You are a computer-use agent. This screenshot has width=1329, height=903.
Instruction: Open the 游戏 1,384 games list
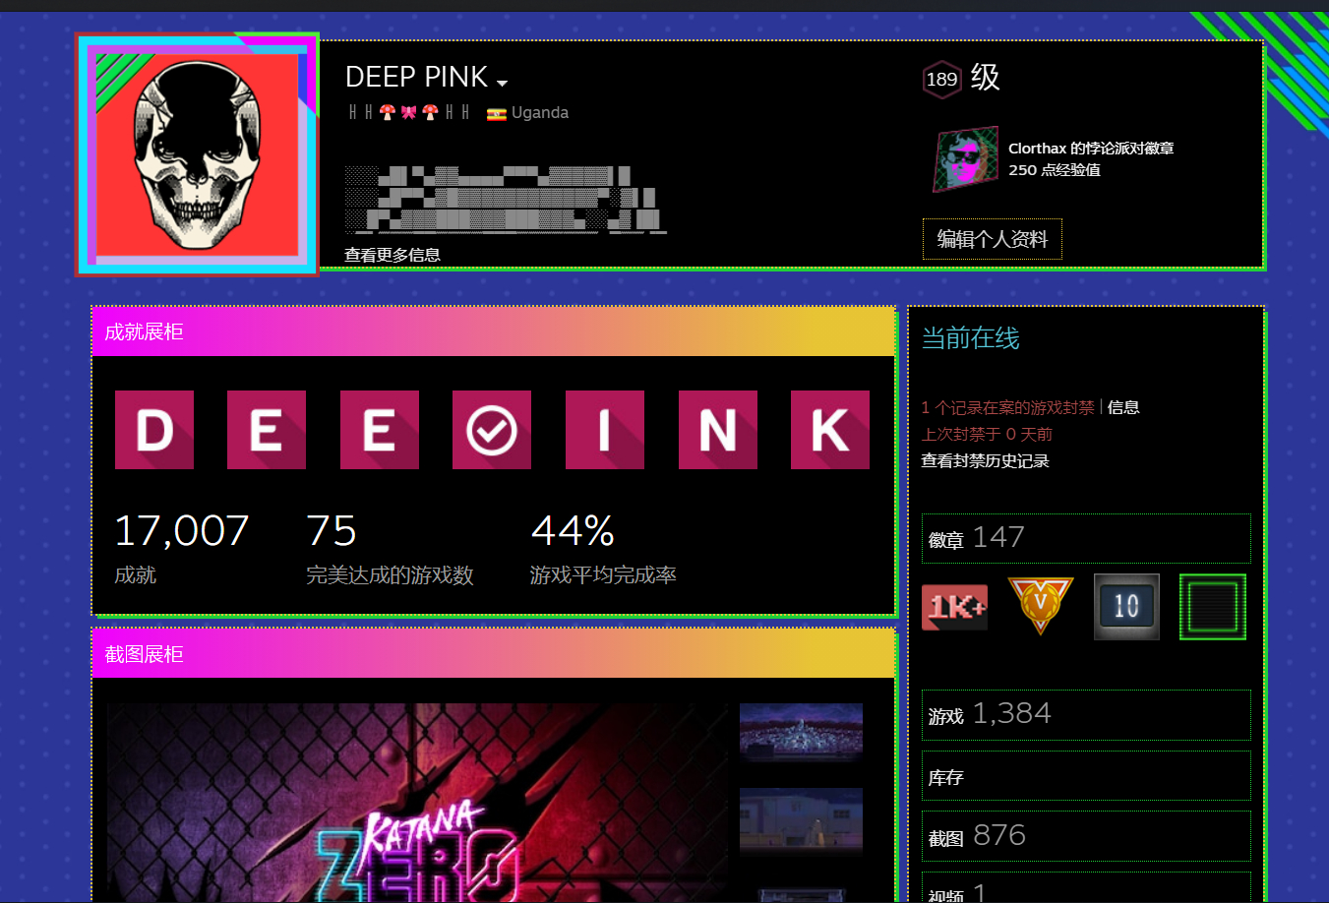tap(1086, 714)
